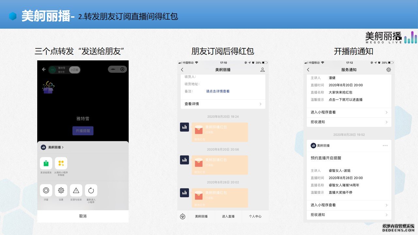Open the three-dots menu on the notification card
The width and height of the screenshot is (418, 235).
pos(385,146)
